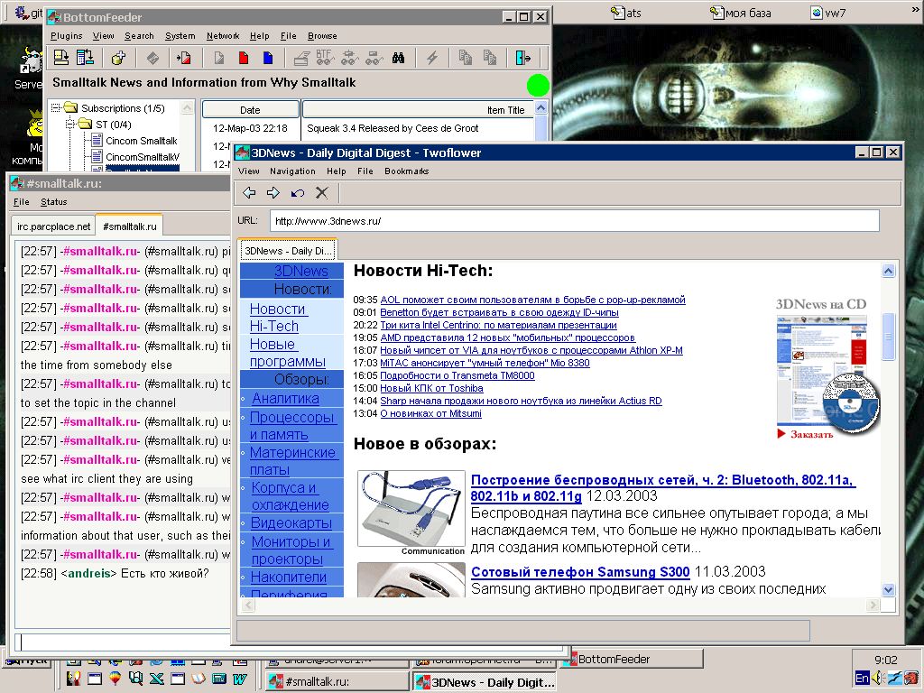Open Bookmarks menu in Twoflower
Image resolution: width=924 pixels, height=693 pixels.
pyautogui.click(x=407, y=171)
